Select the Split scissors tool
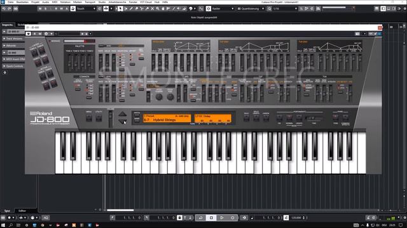 click(142, 8)
